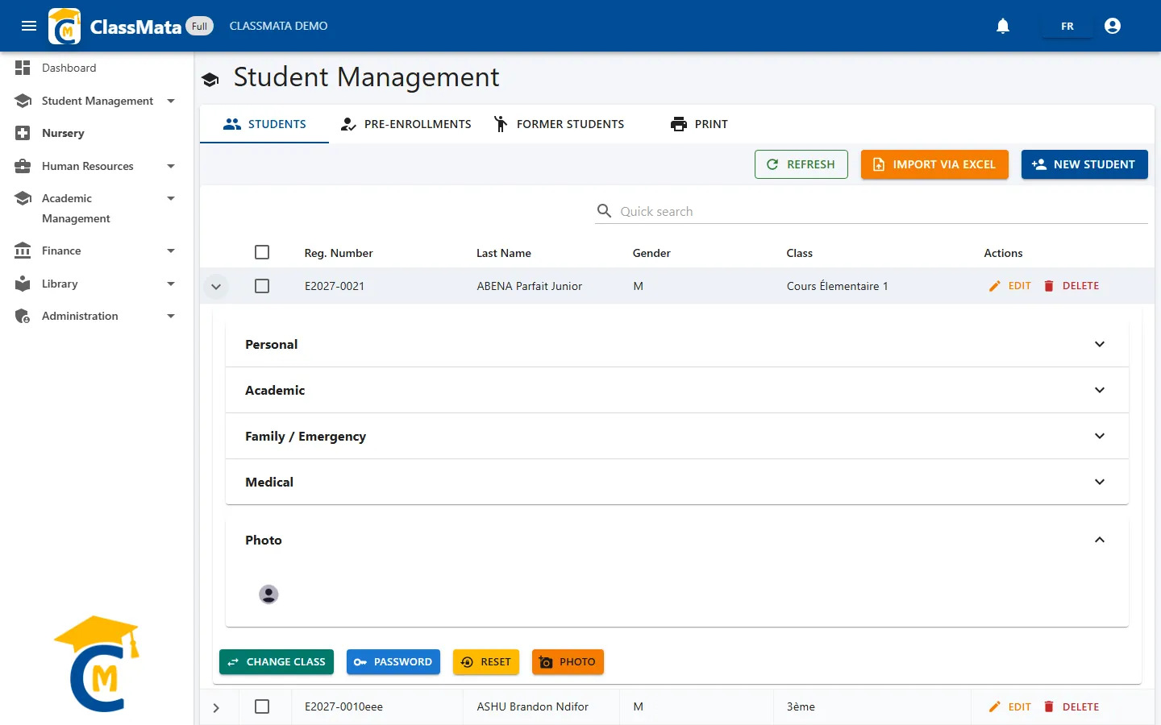Expand the Student Management sidebar dropdown arrow
This screenshot has height=725, width=1161.
click(171, 101)
